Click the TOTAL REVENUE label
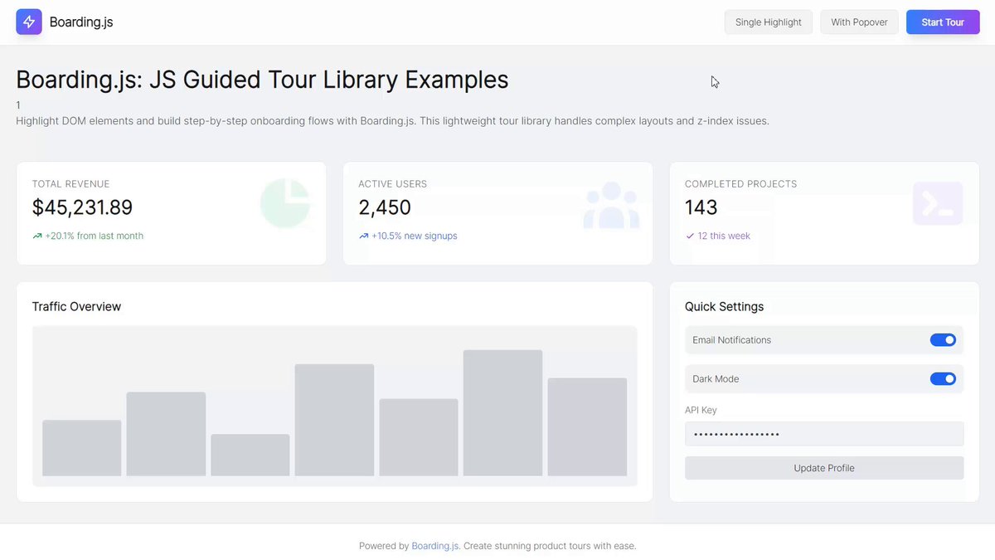The image size is (995, 560). coord(70,184)
